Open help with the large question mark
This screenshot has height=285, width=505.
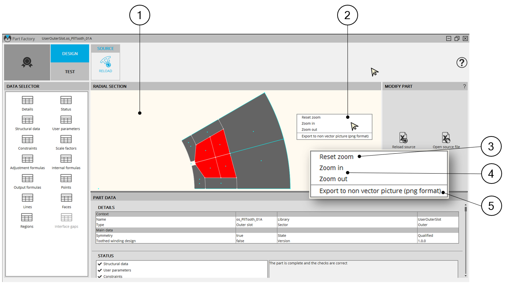point(462,63)
